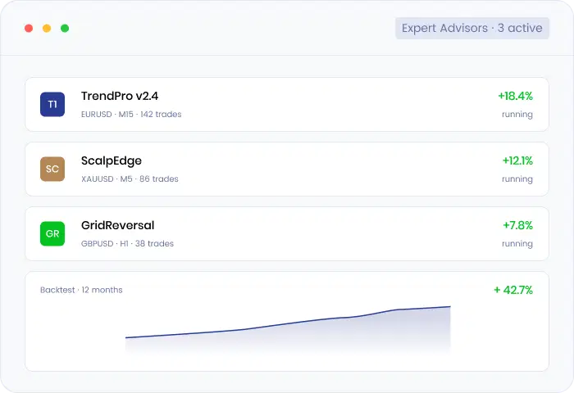Click the running status under +7.8%
Viewport: 574px width, 393px height.
(517, 244)
